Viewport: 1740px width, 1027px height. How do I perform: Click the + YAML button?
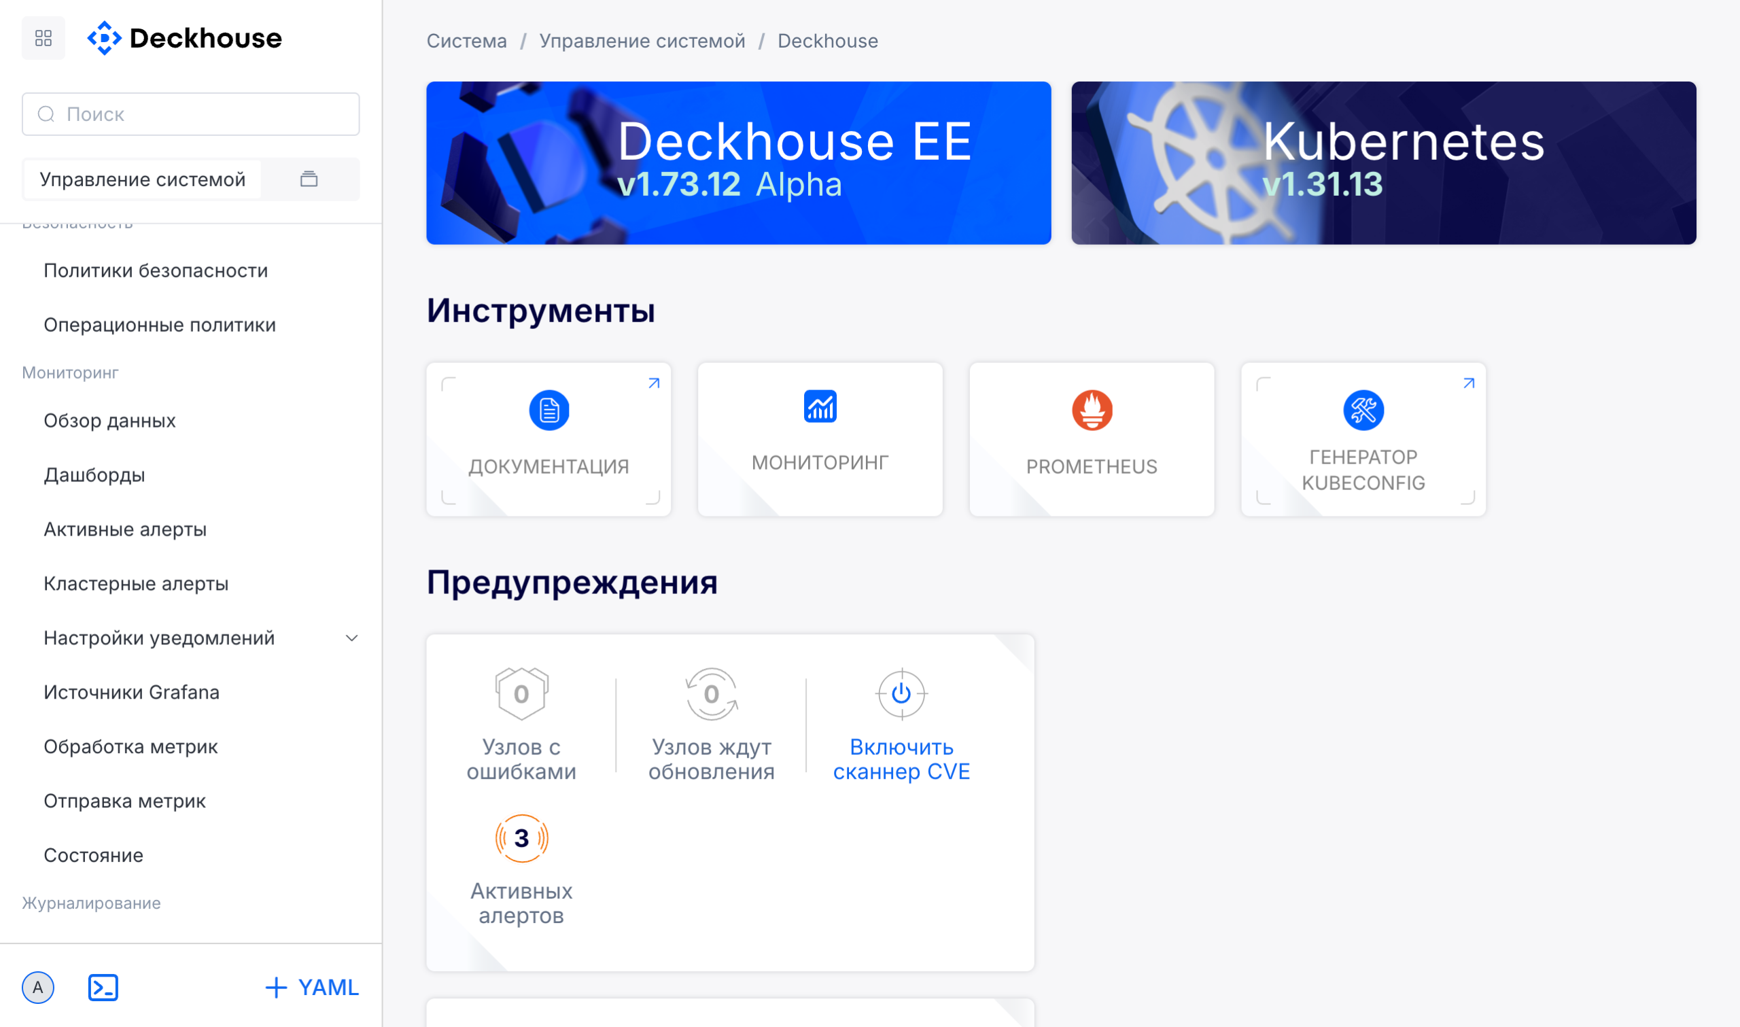312,988
